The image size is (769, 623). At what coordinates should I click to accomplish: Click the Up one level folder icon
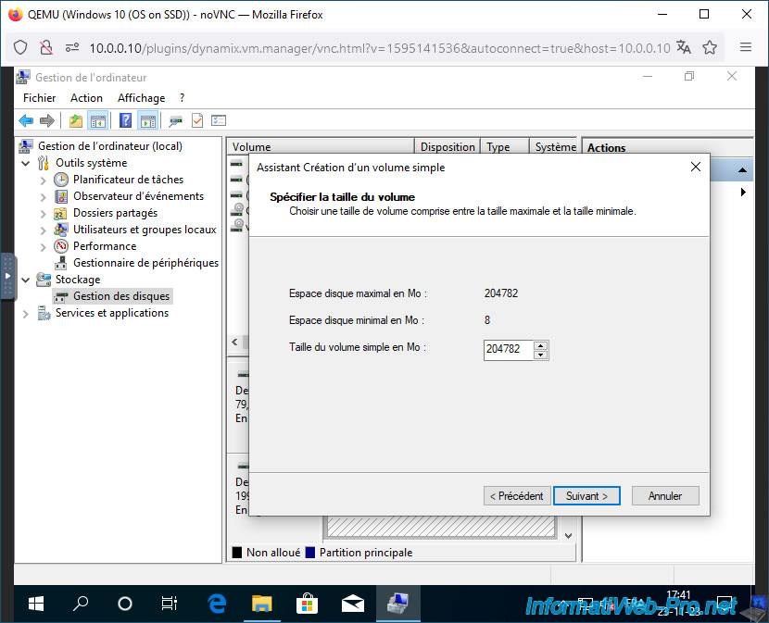(76, 120)
